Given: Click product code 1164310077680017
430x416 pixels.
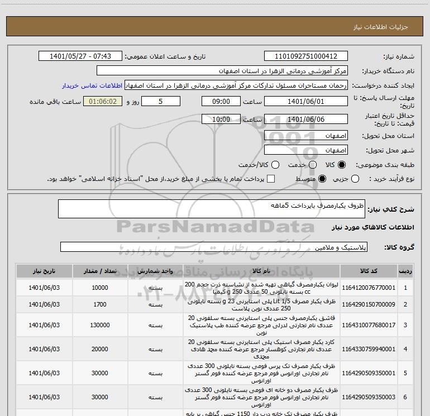Looking at the screenshot, I should pos(369,325).
